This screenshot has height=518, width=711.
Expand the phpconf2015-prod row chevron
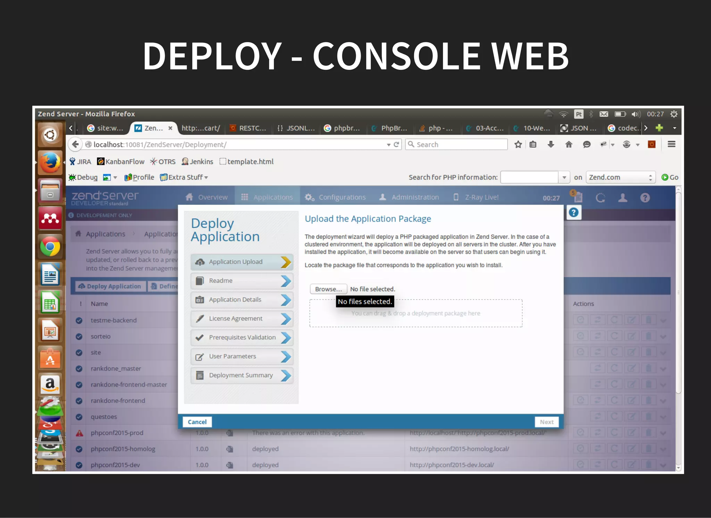tap(663, 433)
